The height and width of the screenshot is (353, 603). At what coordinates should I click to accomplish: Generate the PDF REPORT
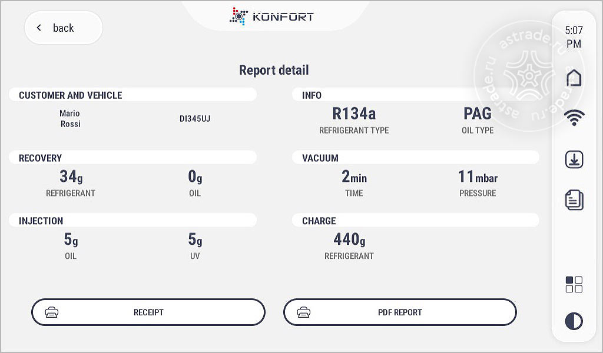(x=400, y=312)
